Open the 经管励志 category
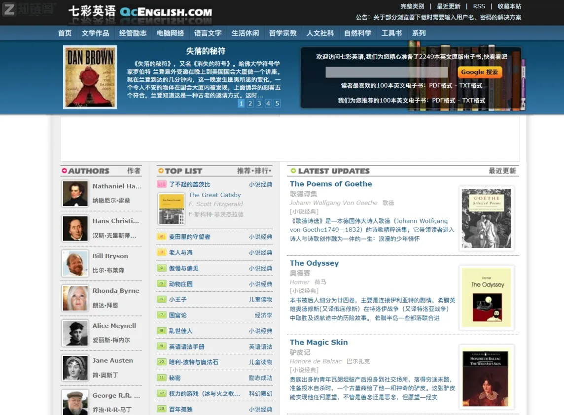This screenshot has width=564, height=415. click(x=133, y=33)
